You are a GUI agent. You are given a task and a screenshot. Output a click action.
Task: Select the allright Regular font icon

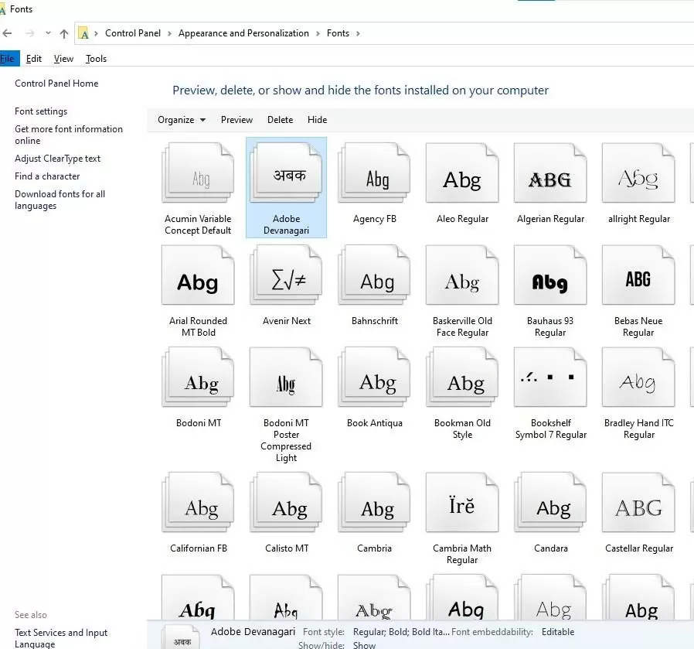[x=638, y=172]
